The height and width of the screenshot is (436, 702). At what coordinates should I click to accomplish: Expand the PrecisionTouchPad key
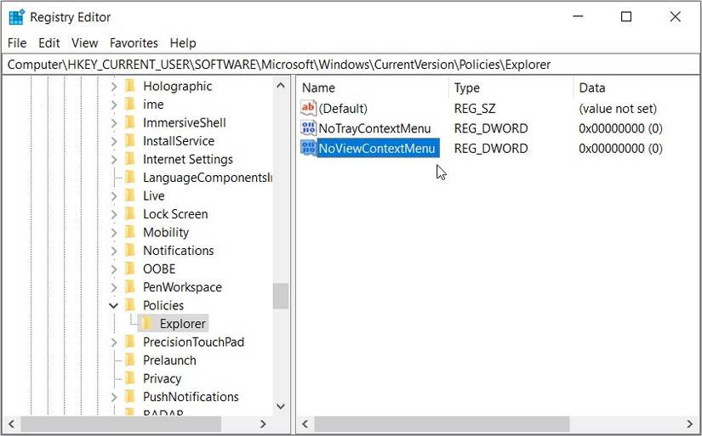click(x=114, y=343)
